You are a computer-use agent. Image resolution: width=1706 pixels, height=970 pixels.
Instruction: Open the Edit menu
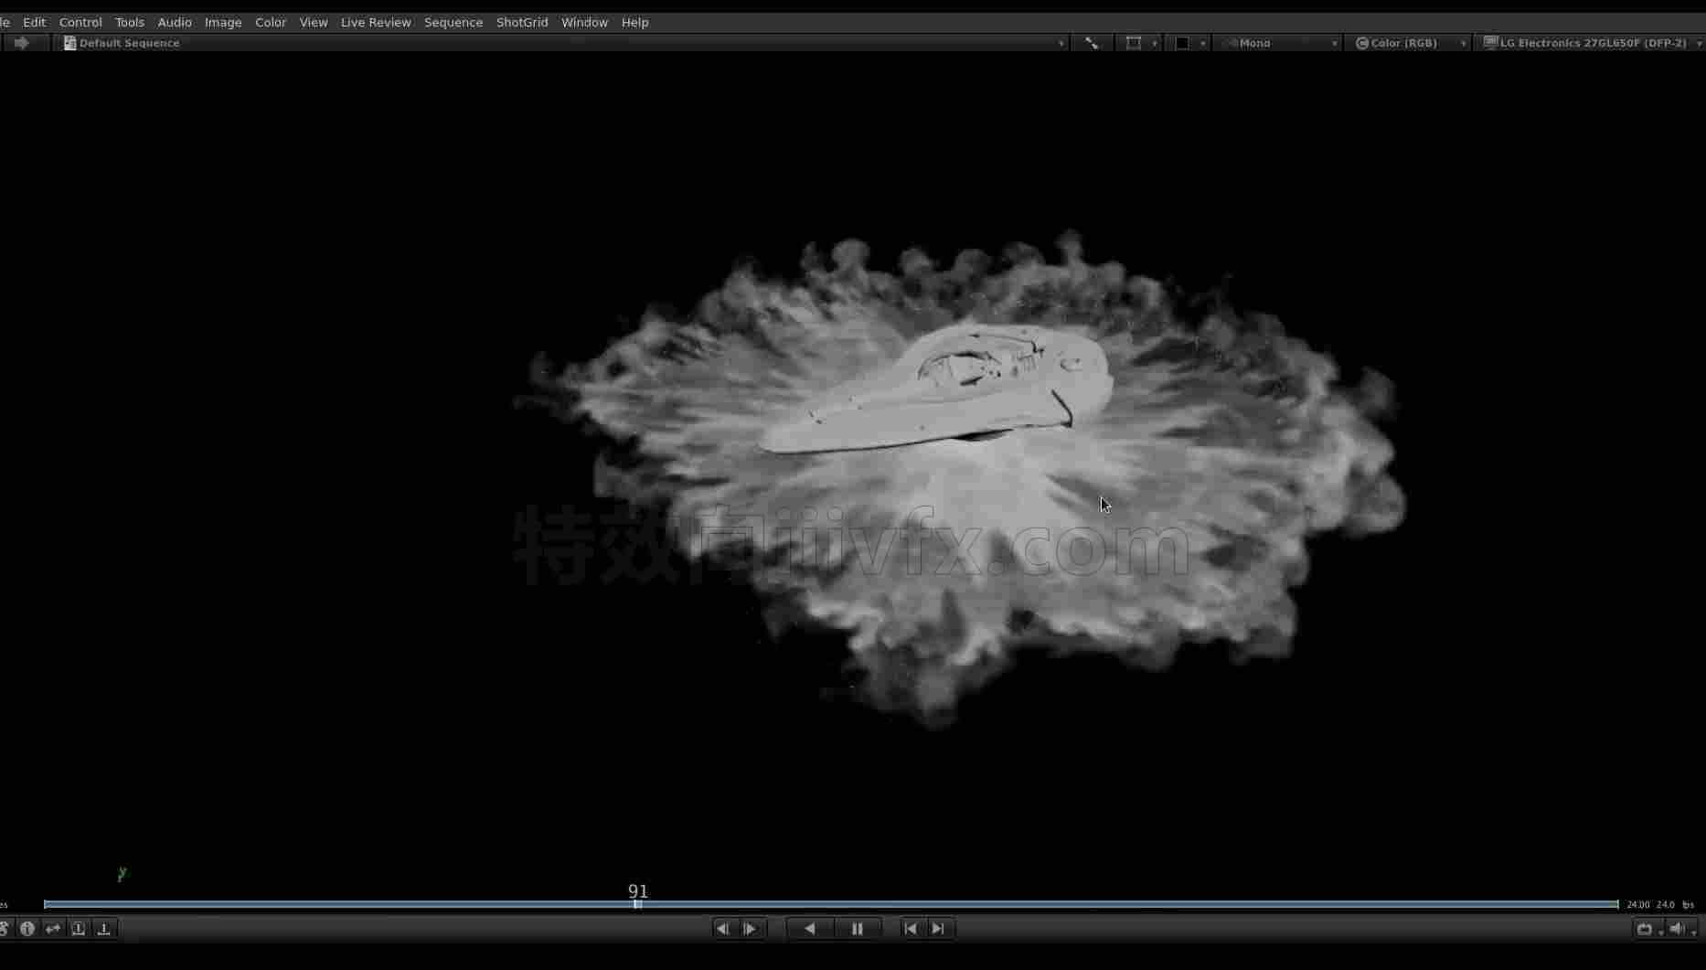point(35,22)
